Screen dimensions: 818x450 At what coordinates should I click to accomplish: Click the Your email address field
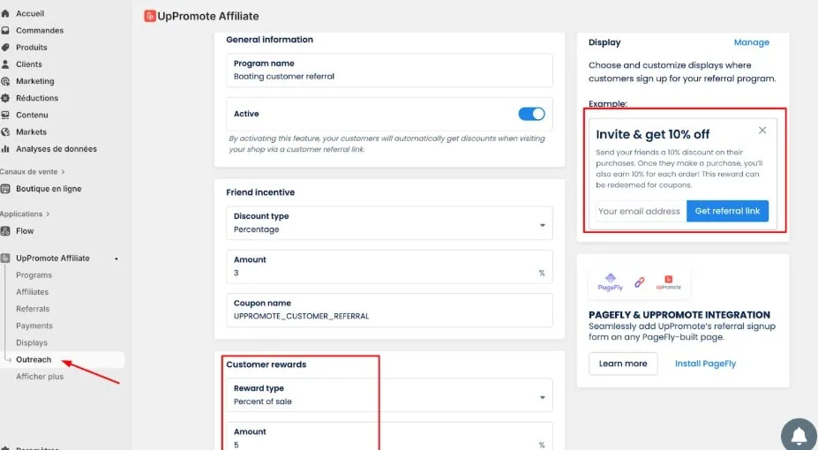coord(642,211)
